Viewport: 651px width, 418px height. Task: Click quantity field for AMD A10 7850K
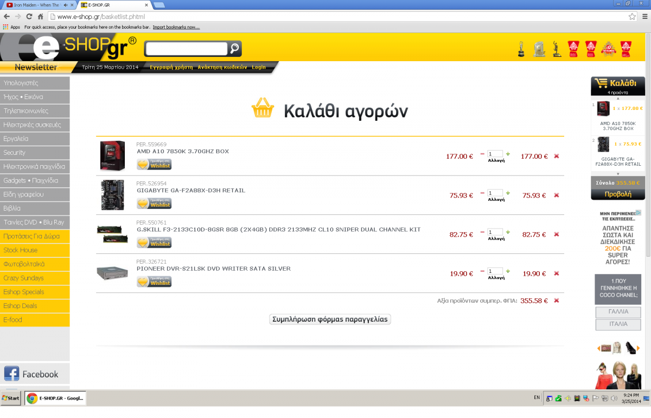495,154
